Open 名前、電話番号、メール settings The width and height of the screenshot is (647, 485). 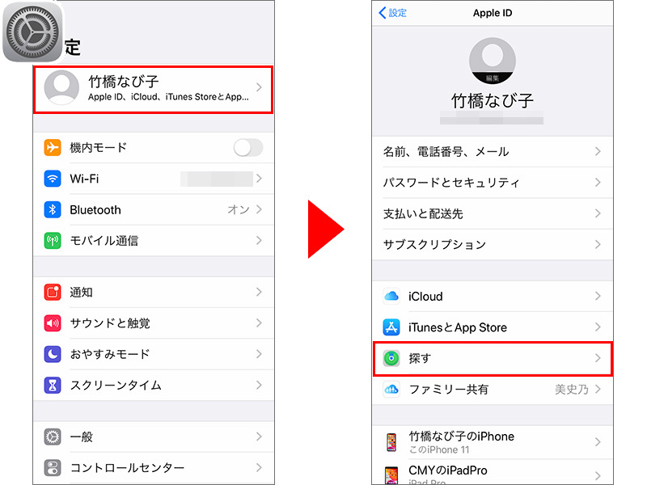(x=493, y=152)
